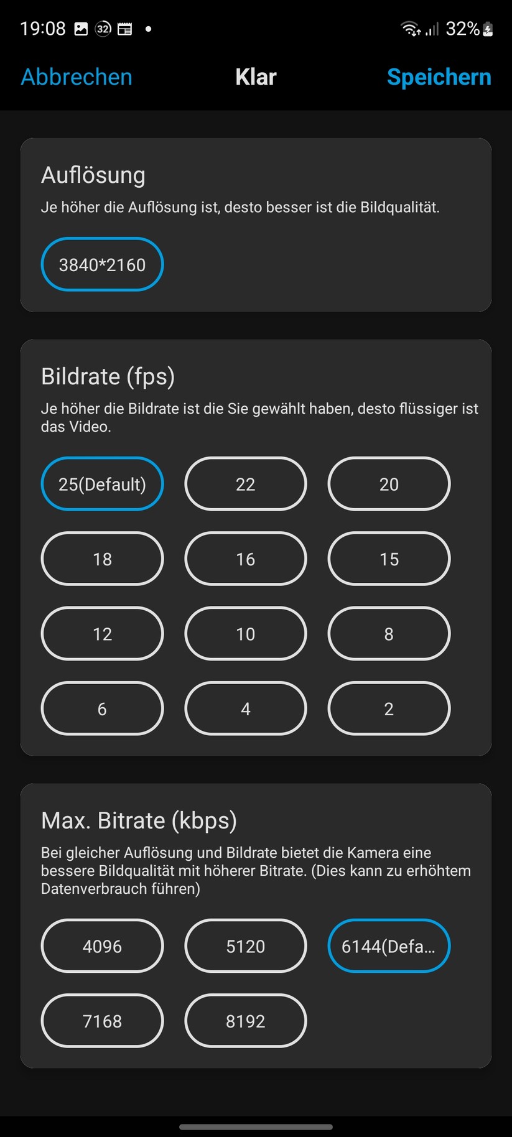The height and width of the screenshot is (1137, 512).
Task: Set frame rate to 22 fps
Action: pos(245,484)
